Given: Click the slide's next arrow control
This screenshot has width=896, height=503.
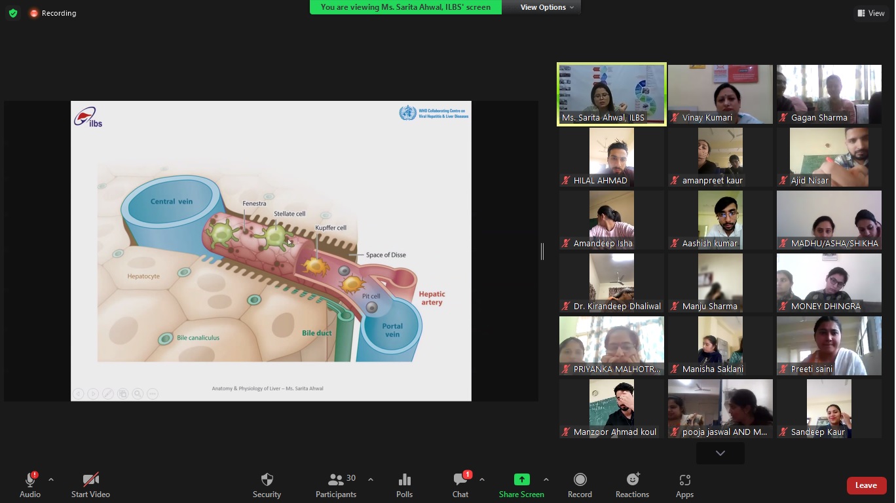Looking at the screenshot, I should (x=93, y=394).
